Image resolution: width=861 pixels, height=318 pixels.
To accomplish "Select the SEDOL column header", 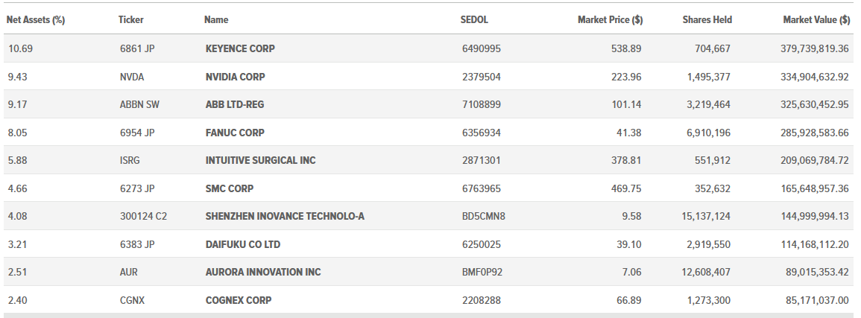I will (474, 20).
